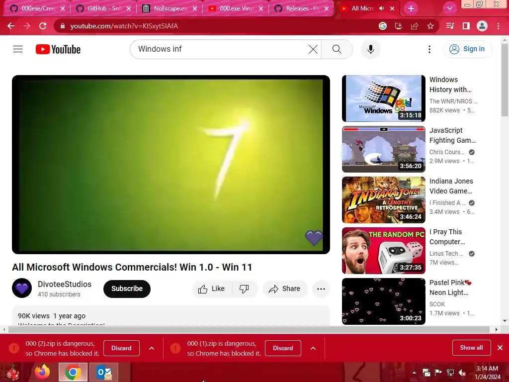The image size is (509, 382).
Task: Open a new browser tab
Action: 411,9
